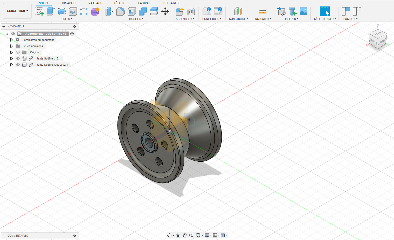Expand the Origine folder
The height and width of the screenshot is (240, 394).
point(11,52)
